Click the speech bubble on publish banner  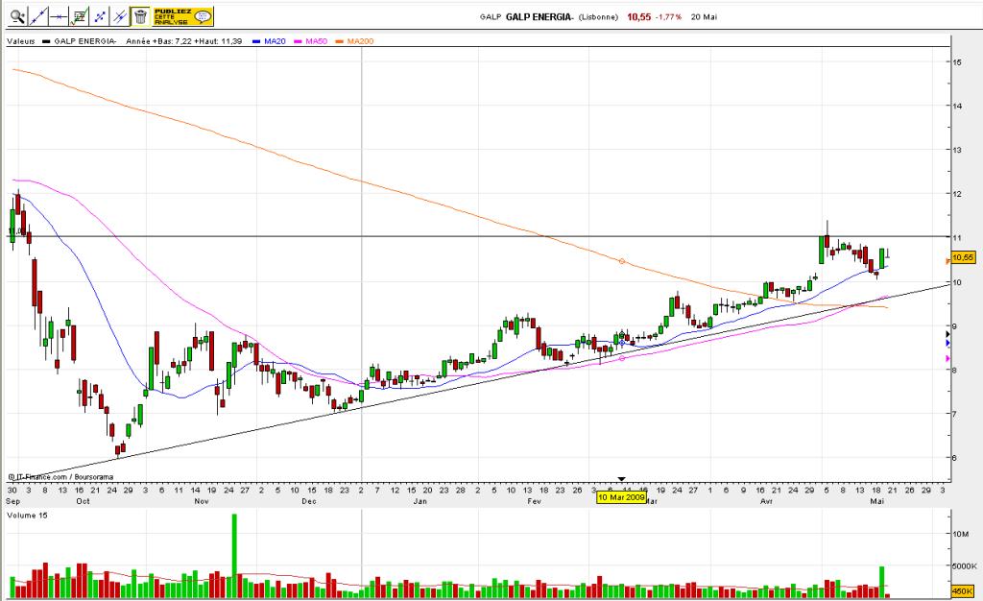tap(203, 17)
